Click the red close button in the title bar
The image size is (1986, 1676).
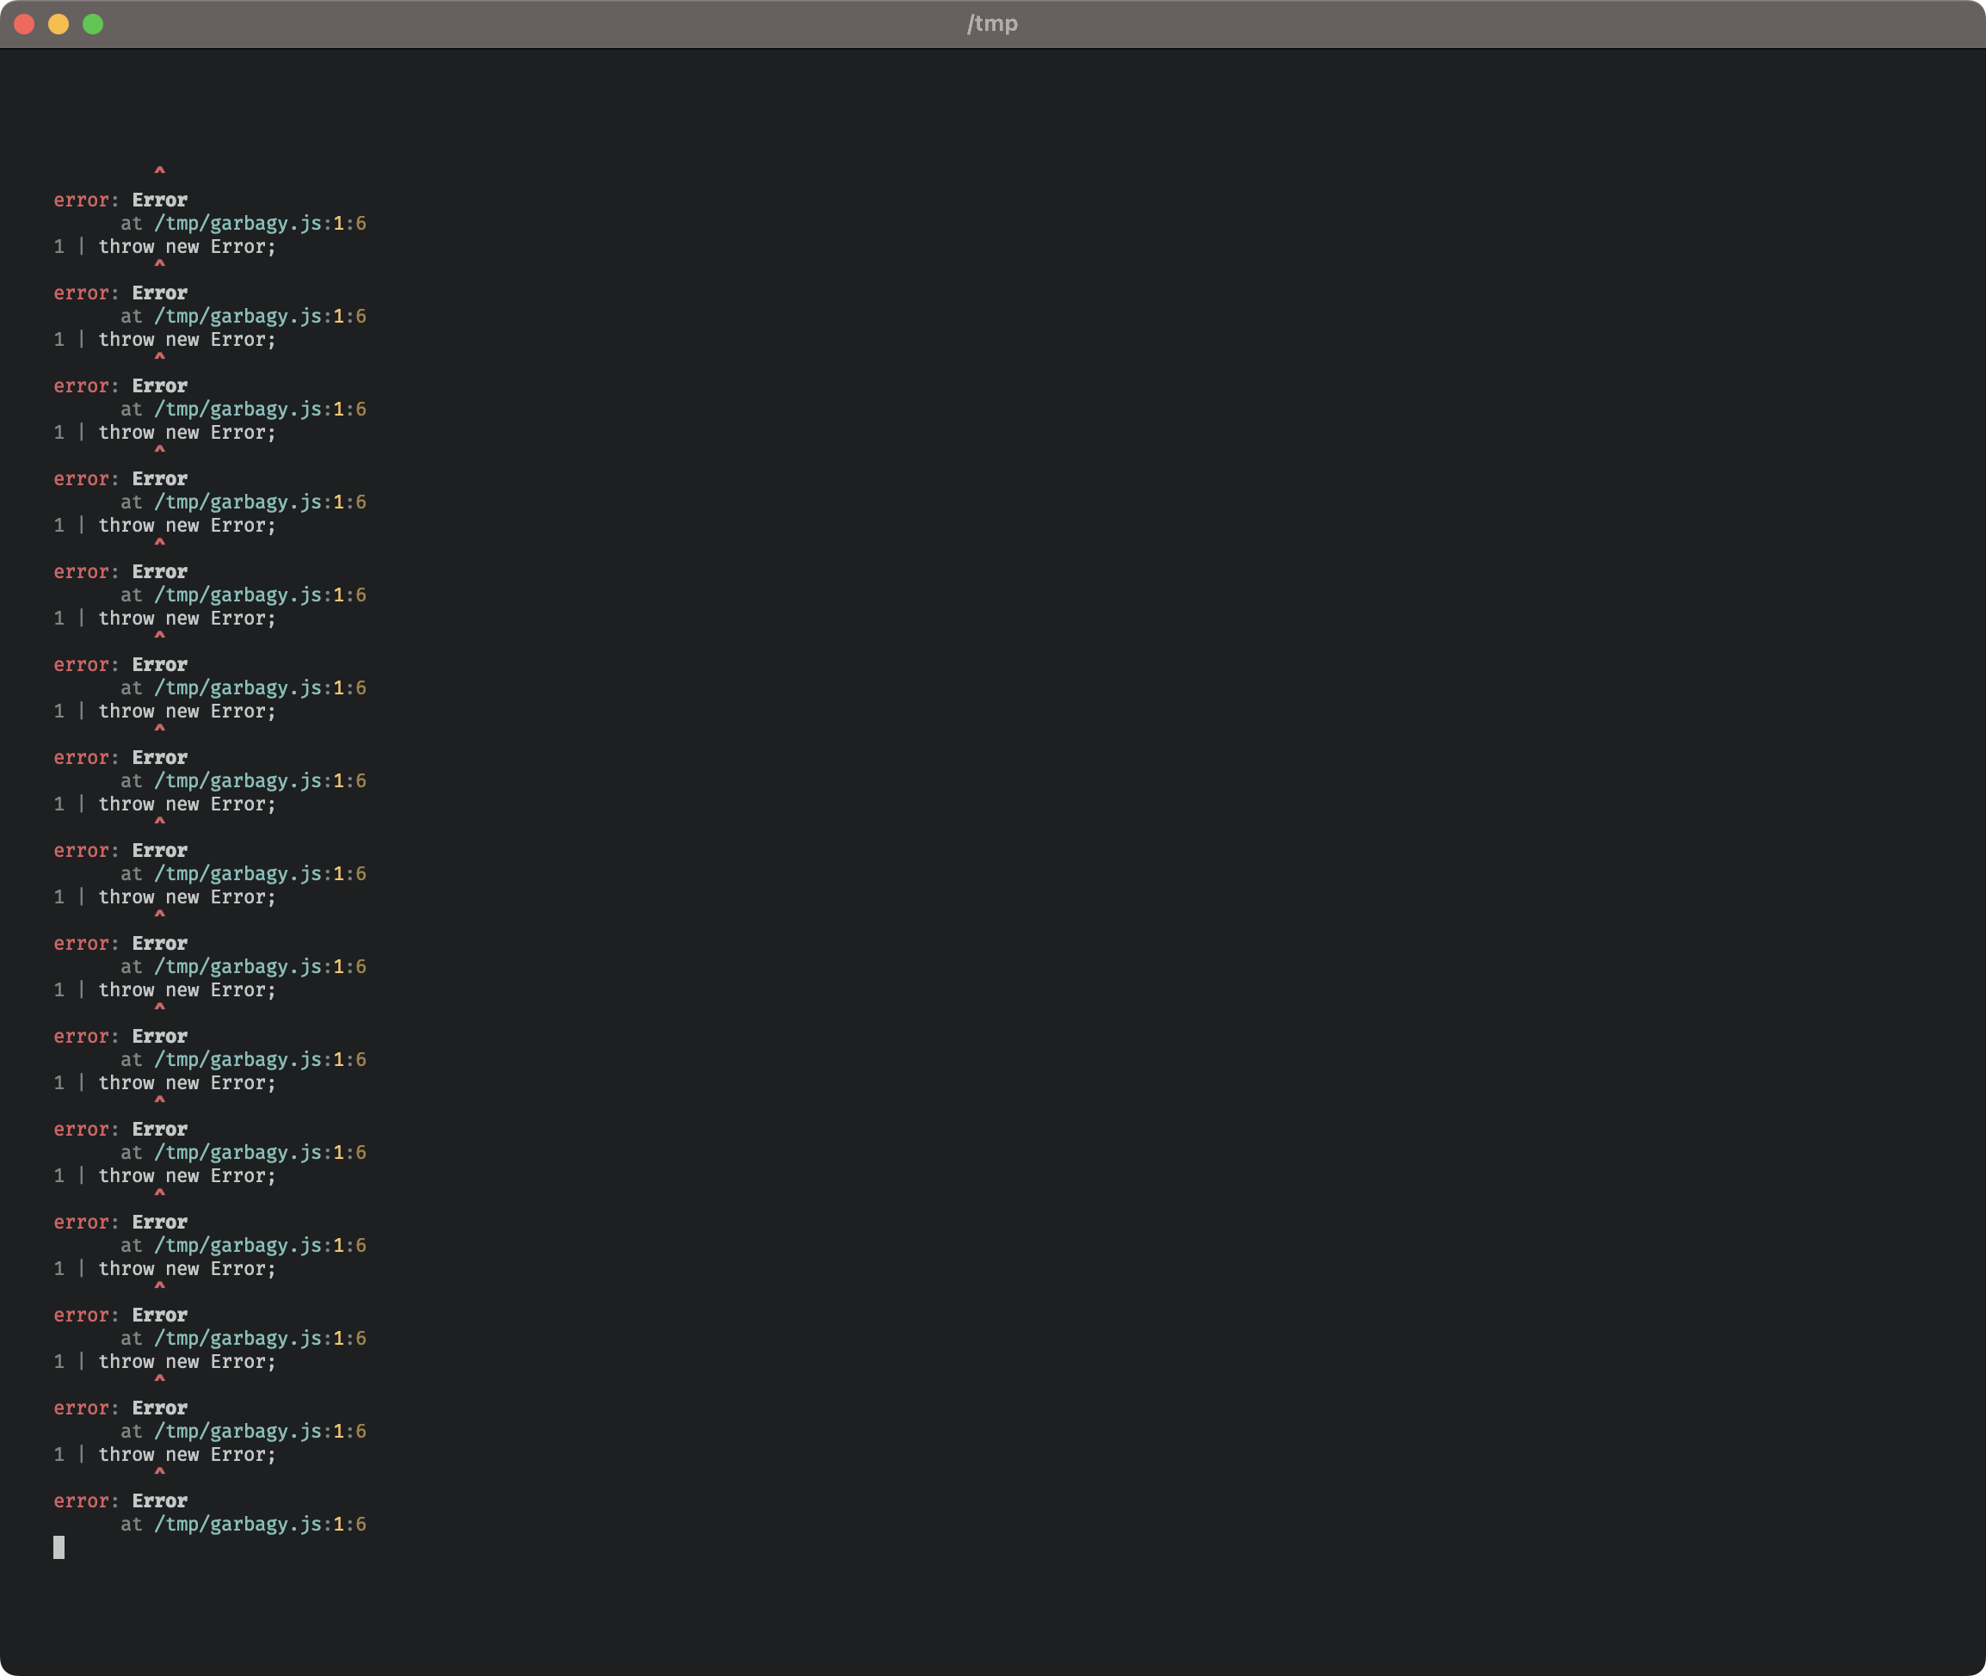pos(23,24)
